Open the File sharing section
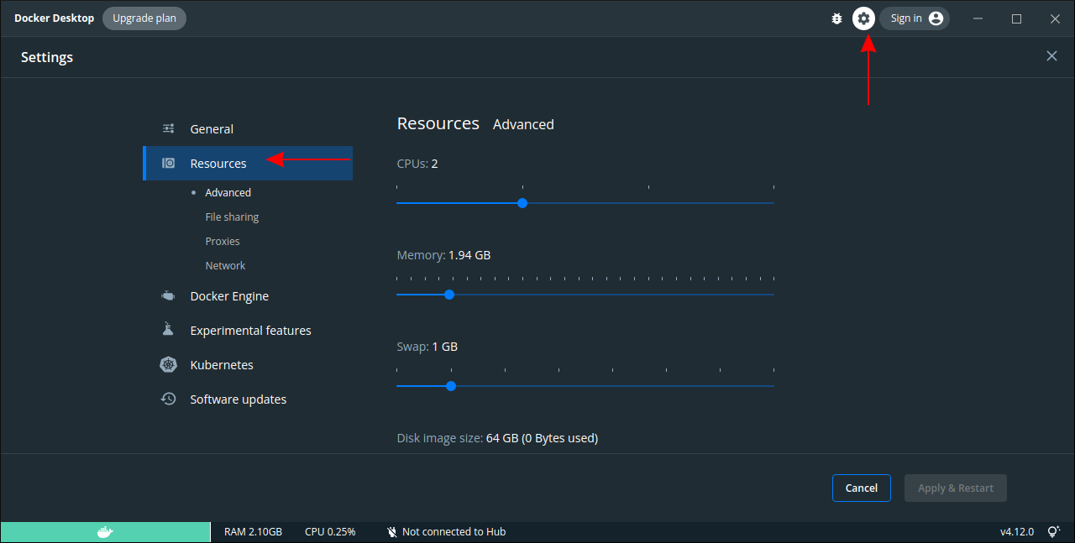The width and height of the screenshot is (1075, 543). point(232,217)
